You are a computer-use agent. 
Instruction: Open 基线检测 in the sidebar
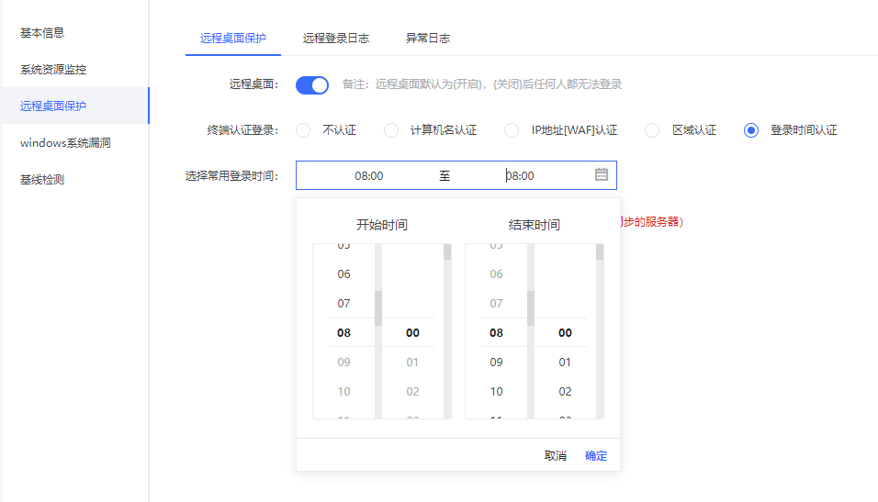coord(42,180)
